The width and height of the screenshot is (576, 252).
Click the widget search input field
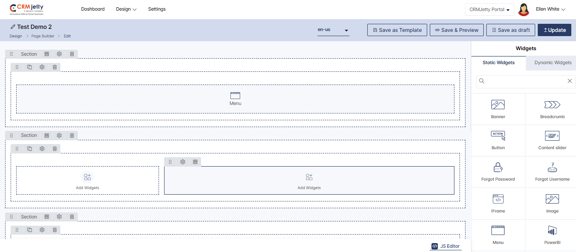click(x=525, y=81)
